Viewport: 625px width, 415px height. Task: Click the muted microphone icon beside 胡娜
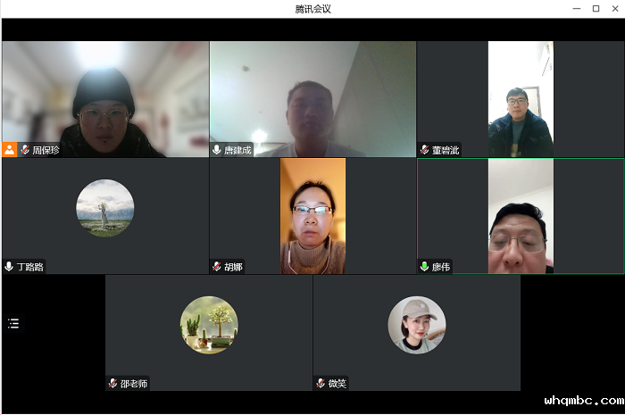coord(217,266)
